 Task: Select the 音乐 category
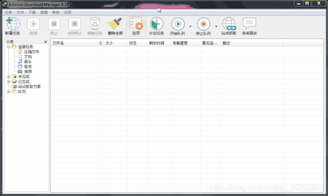(28, 62)
